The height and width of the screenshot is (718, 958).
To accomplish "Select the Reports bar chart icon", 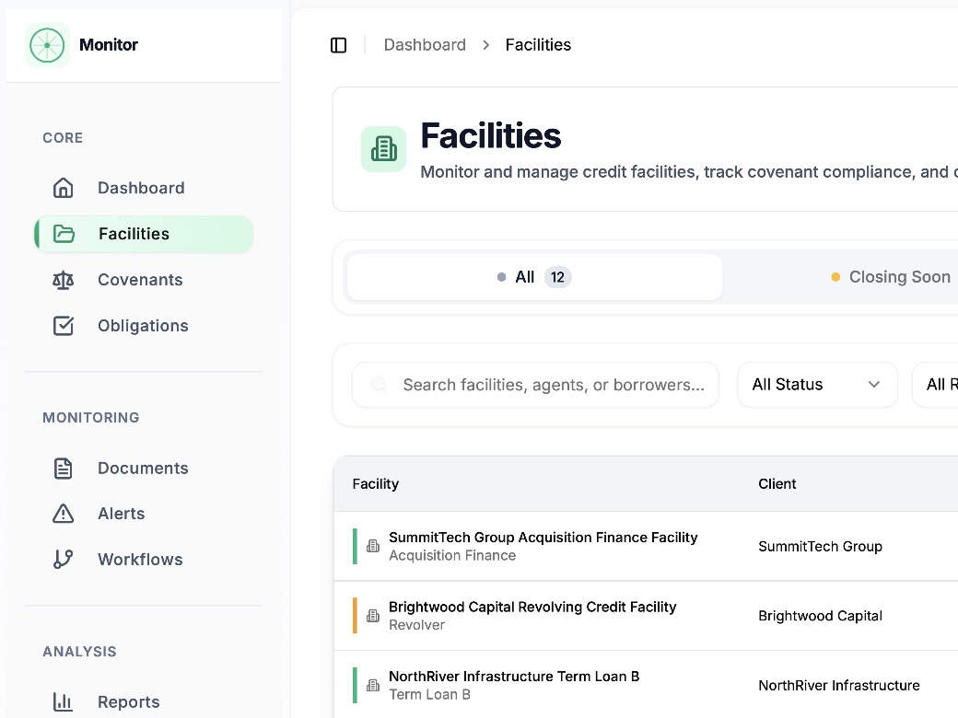I will [63, 701].
